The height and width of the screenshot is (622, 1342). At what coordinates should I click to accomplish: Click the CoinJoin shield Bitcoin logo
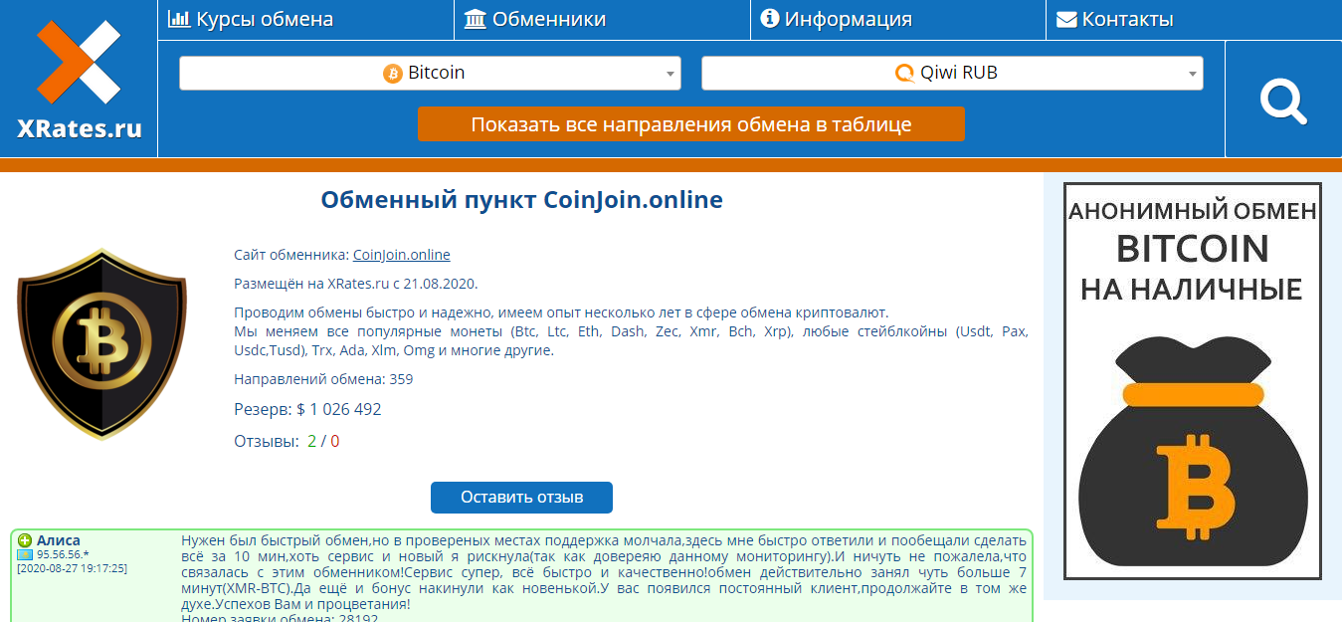(102, 343)
